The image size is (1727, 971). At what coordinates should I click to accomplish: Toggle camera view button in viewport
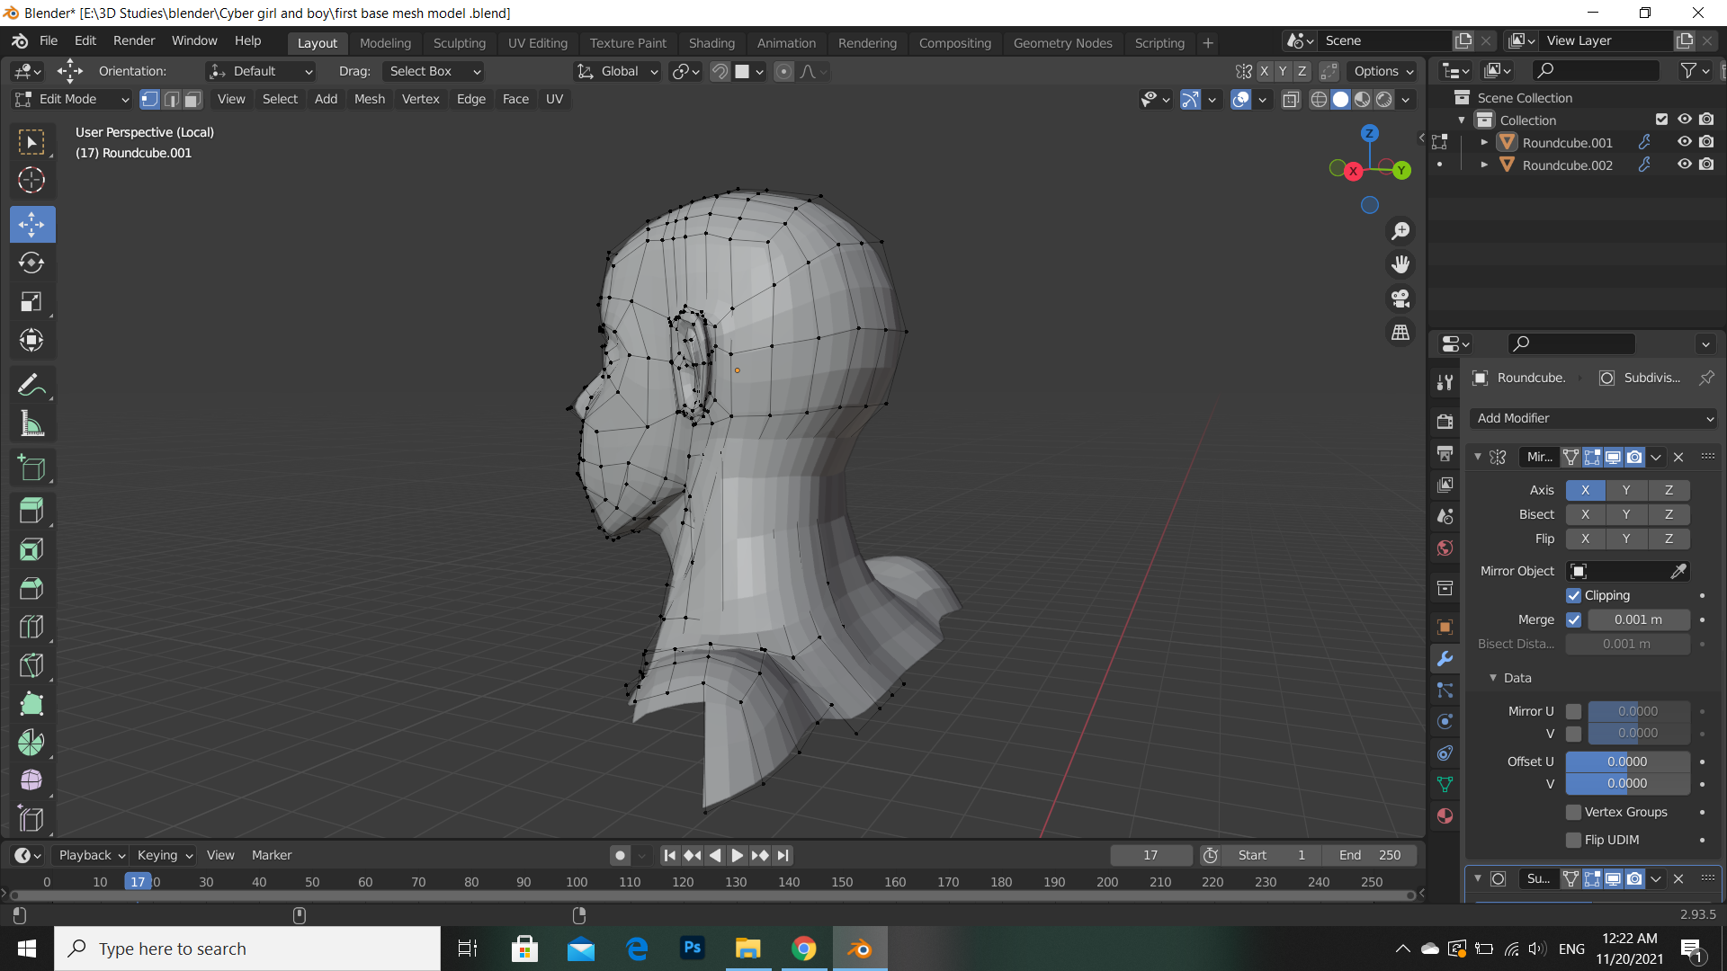(1400, 298)
